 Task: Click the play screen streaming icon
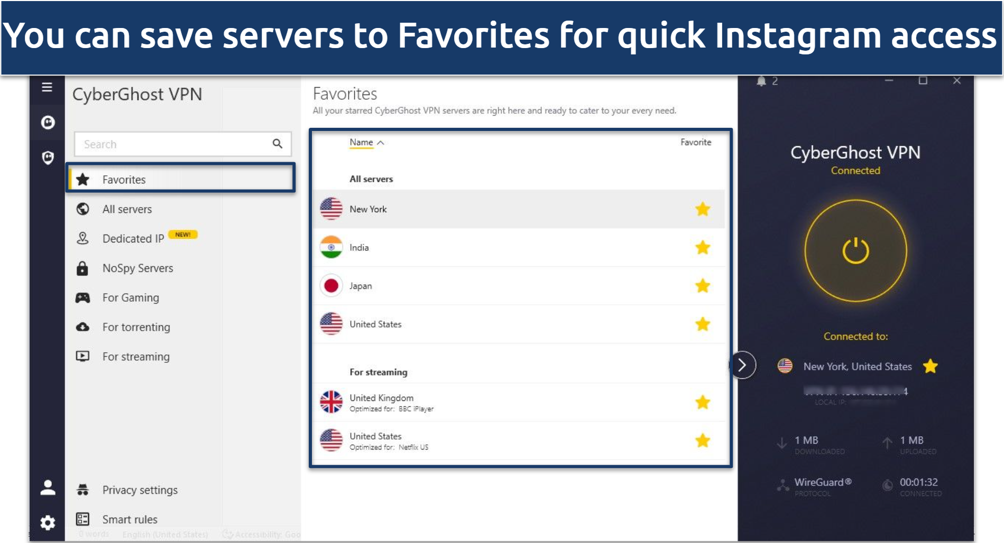pos(82,356)
